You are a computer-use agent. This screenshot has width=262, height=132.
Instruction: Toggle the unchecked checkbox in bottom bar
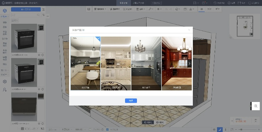[90, 129]
